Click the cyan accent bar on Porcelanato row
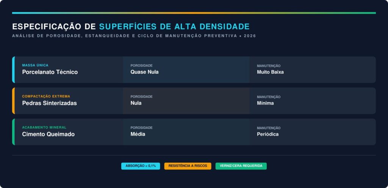Image resolution: width=388 pixels, height=188 pixels. point(13,70)
